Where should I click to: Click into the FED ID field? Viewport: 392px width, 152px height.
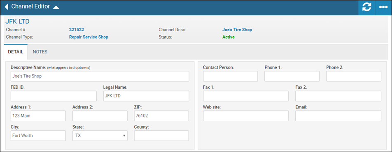pos(54,96)
